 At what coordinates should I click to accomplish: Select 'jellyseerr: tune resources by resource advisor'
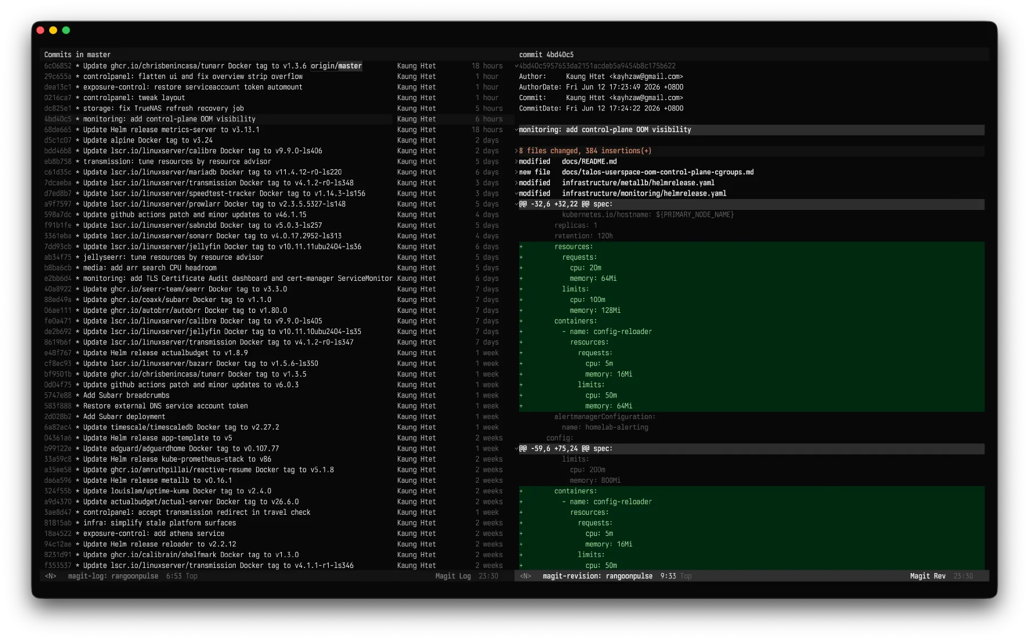click(x=173, y=257)
